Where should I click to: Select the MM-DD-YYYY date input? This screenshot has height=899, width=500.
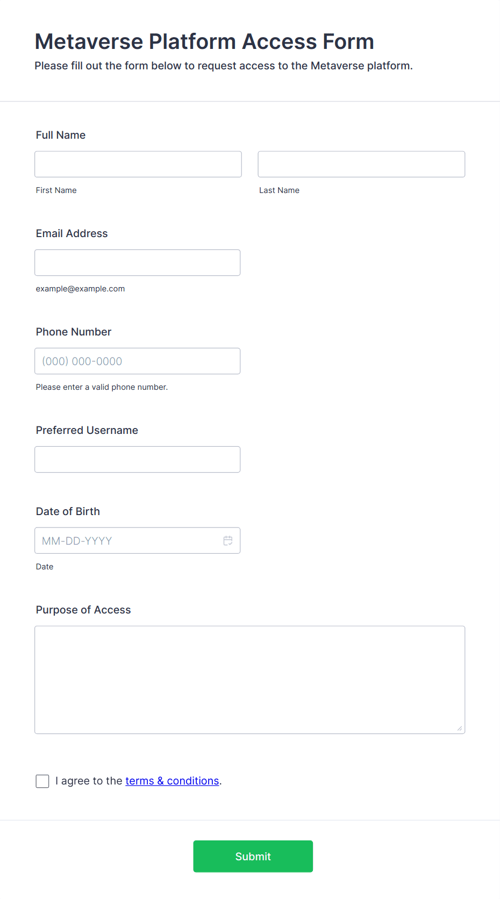(138, 540)
